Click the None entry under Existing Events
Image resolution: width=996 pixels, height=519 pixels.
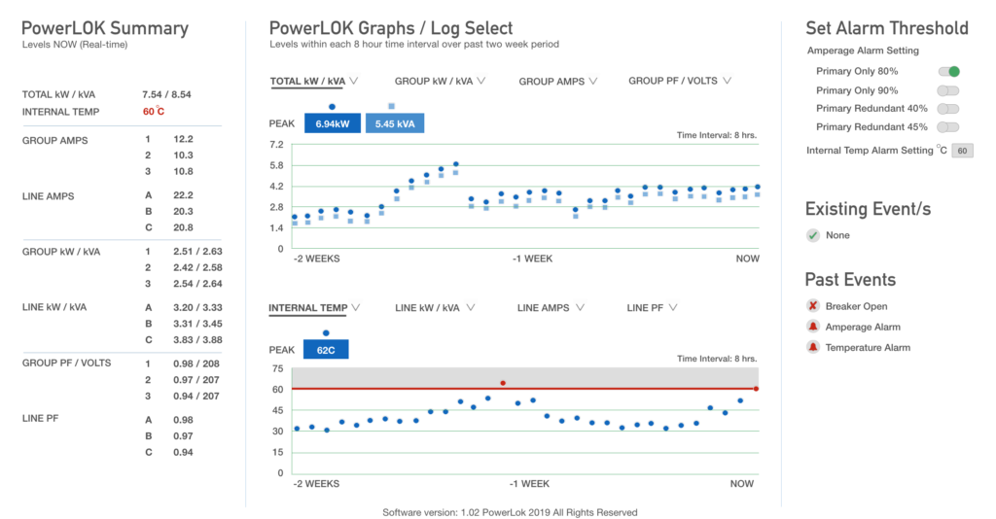(x=837, y=235)
